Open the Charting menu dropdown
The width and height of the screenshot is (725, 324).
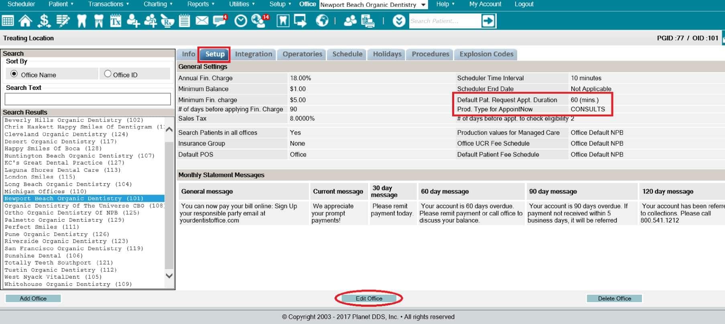158,4
